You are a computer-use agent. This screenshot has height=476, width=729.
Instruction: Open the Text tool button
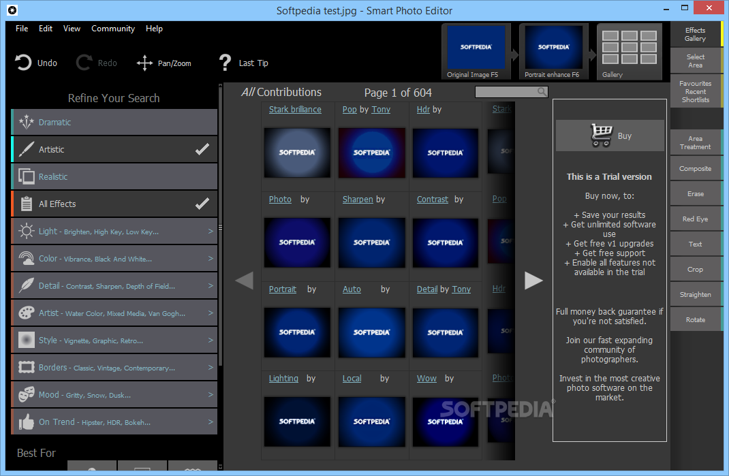pyautogui.click(x=696, y=244)
